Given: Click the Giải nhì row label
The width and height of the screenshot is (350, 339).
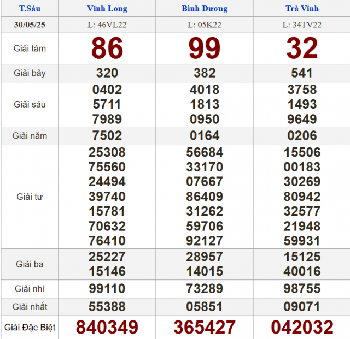Looking at the screenshot, I should 30,289.
